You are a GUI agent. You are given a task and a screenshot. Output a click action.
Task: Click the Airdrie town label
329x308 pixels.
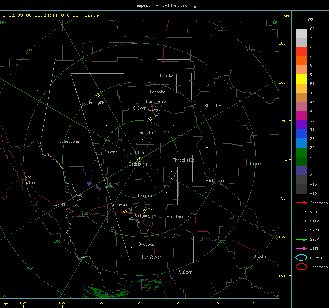pos(144,196)
